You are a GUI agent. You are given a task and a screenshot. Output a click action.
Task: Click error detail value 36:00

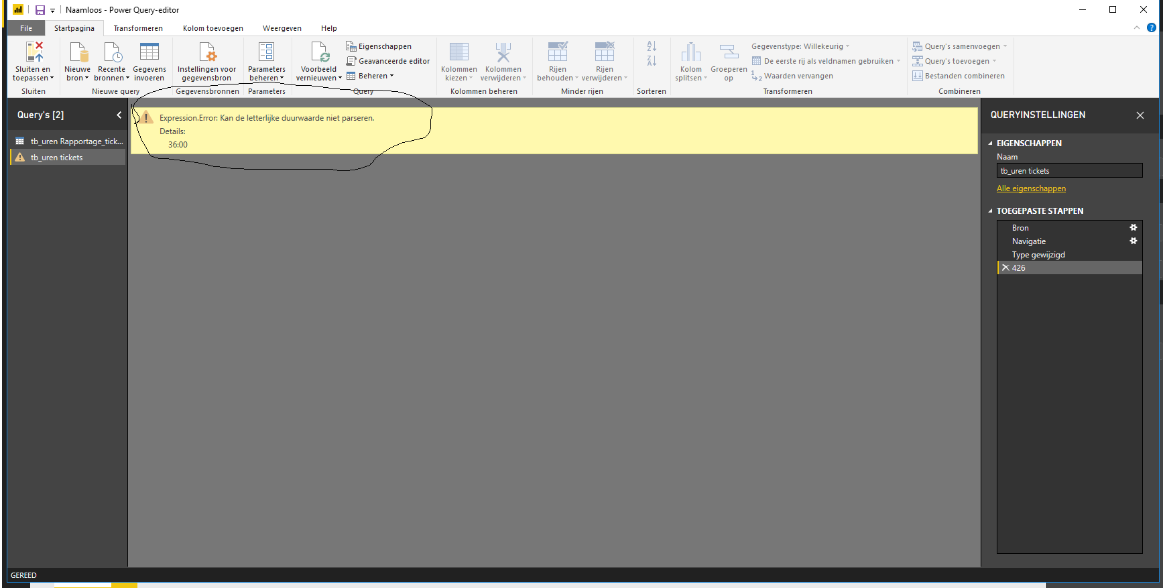(x=178, y=145)
